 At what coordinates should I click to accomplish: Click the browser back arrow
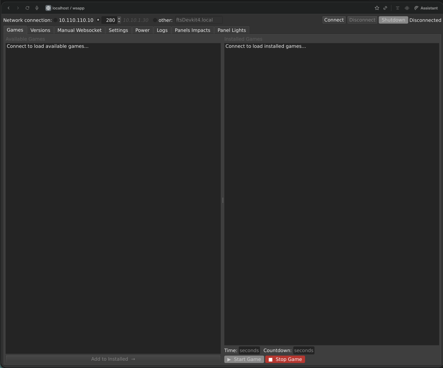tap(9, 8)
